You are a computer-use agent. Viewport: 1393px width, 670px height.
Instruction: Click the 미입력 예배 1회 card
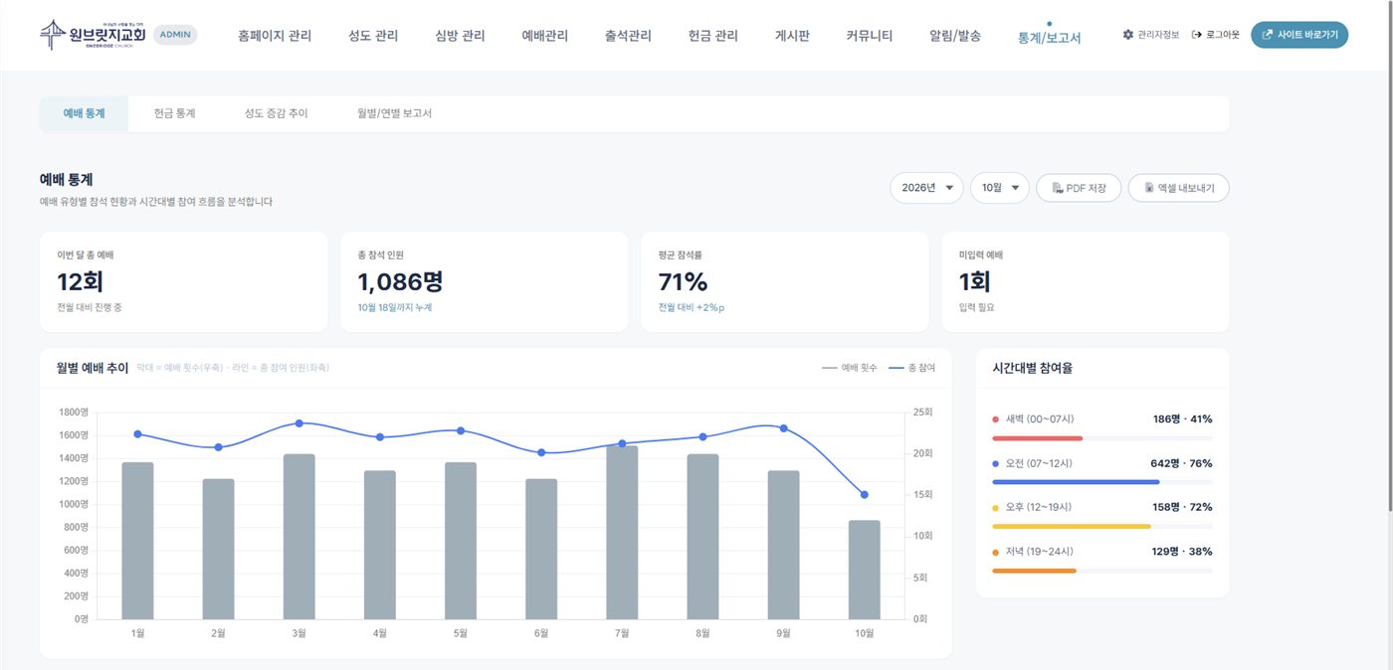click(x=1086, y=282)
